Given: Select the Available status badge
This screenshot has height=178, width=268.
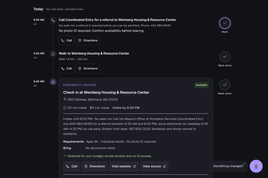Looking at the screenshot, I should (201, 85).
